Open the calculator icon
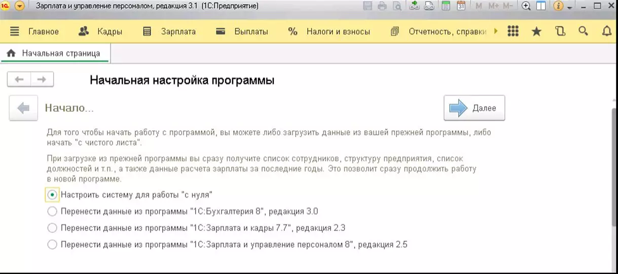 click(446, 6)
